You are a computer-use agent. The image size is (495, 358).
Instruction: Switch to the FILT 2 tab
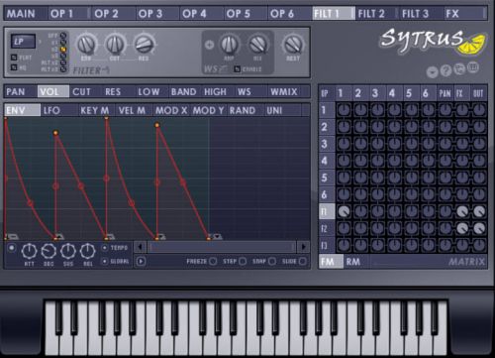pyautogui.click(x=377, y=14)
